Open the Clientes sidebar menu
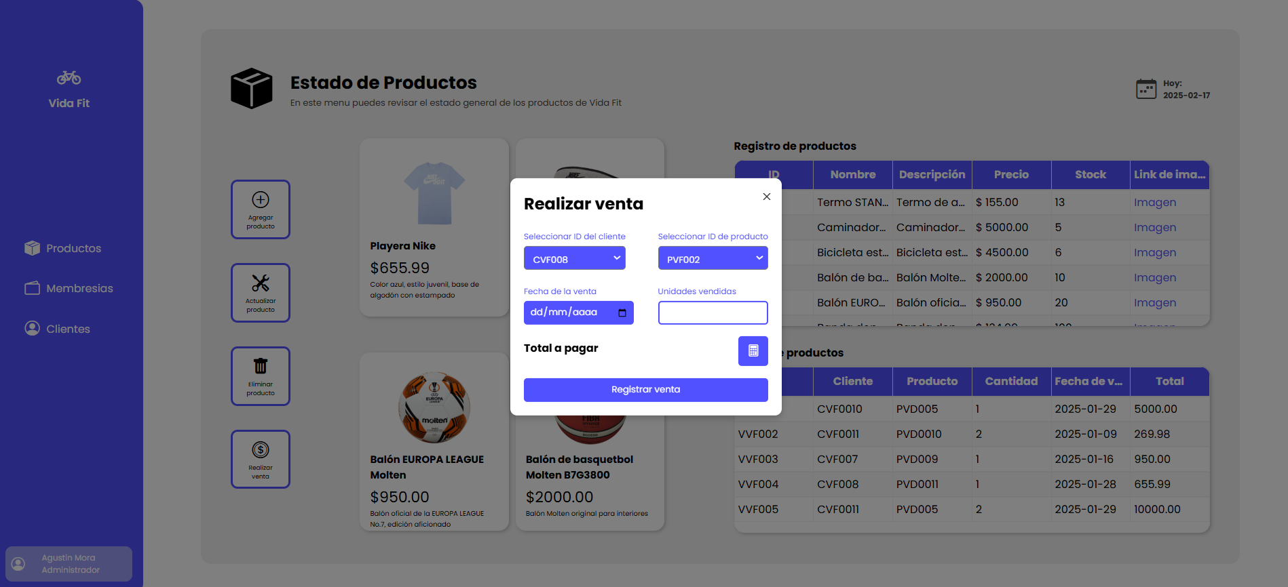Viewport: 1288px width, 587px height. coord(57,329)
